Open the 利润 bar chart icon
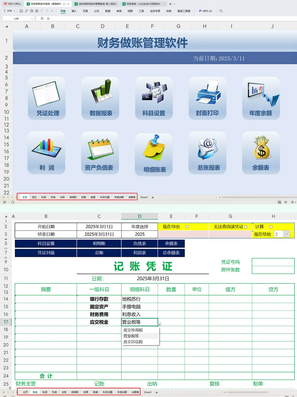The height and width of the screenshot is (397, 297). click(46, 152)
